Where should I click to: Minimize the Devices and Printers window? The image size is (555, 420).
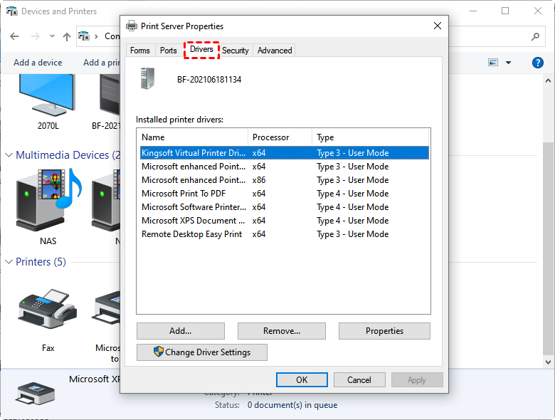[473, 11]
